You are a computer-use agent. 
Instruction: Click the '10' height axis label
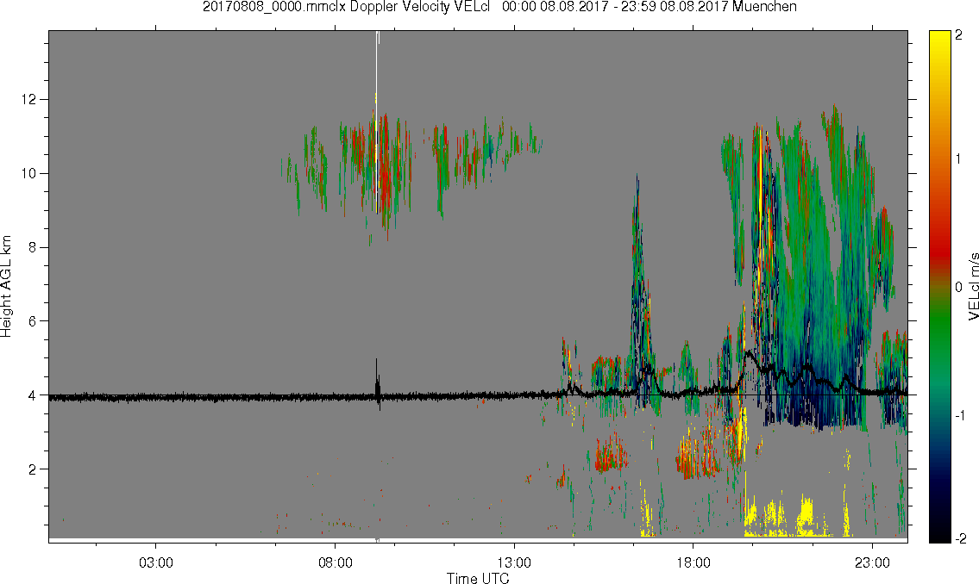29,173
